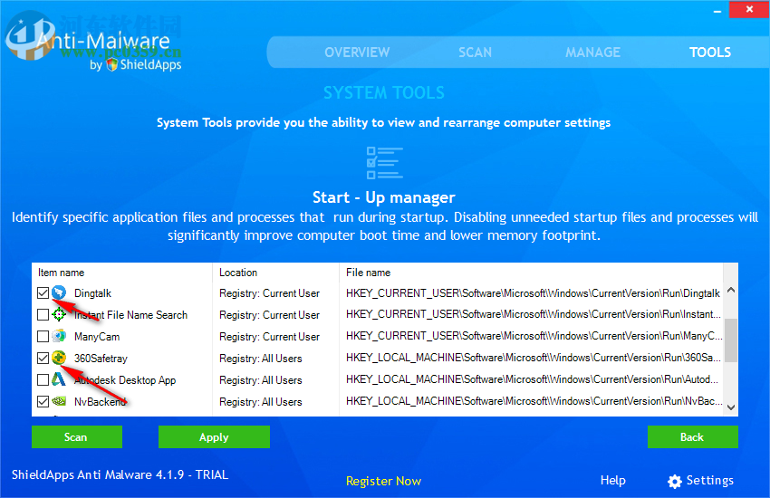Click Dingtalk's Registry: Current User location

tap(269, 292)
